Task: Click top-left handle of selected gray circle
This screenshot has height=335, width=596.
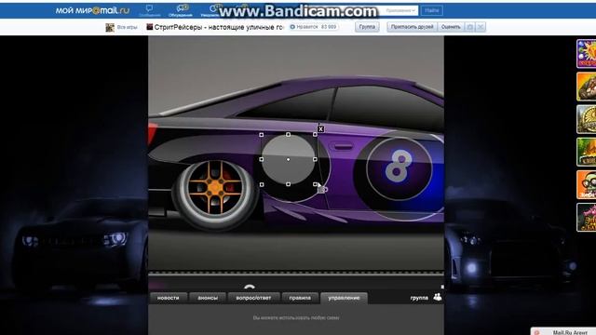Action: (261, 135)
